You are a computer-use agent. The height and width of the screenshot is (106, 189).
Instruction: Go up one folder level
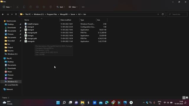click(16, 14)
